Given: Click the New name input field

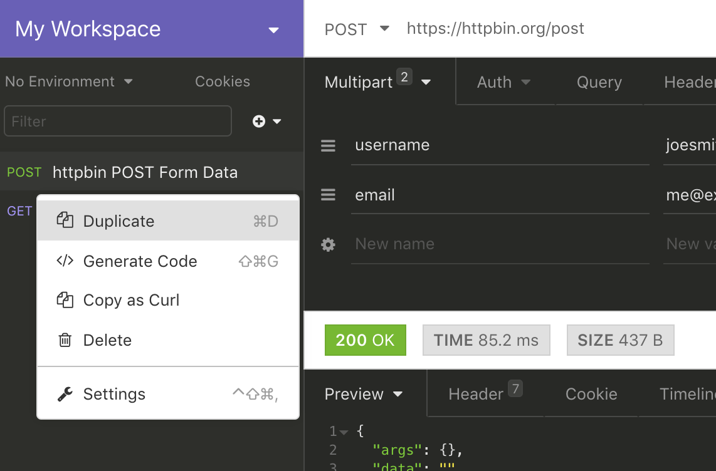Looking at the screenshot, I should point(500,244).
